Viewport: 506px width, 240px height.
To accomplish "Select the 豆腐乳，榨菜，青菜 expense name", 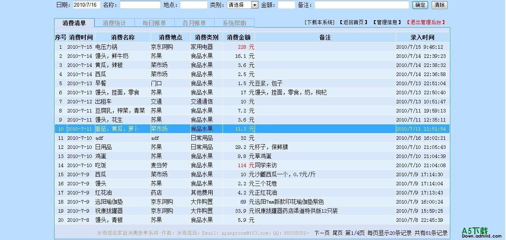I will point(120,110).
